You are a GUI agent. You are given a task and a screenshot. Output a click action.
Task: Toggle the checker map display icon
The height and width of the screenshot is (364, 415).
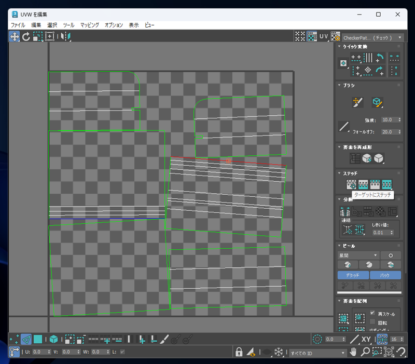click(x=312, y=36)
